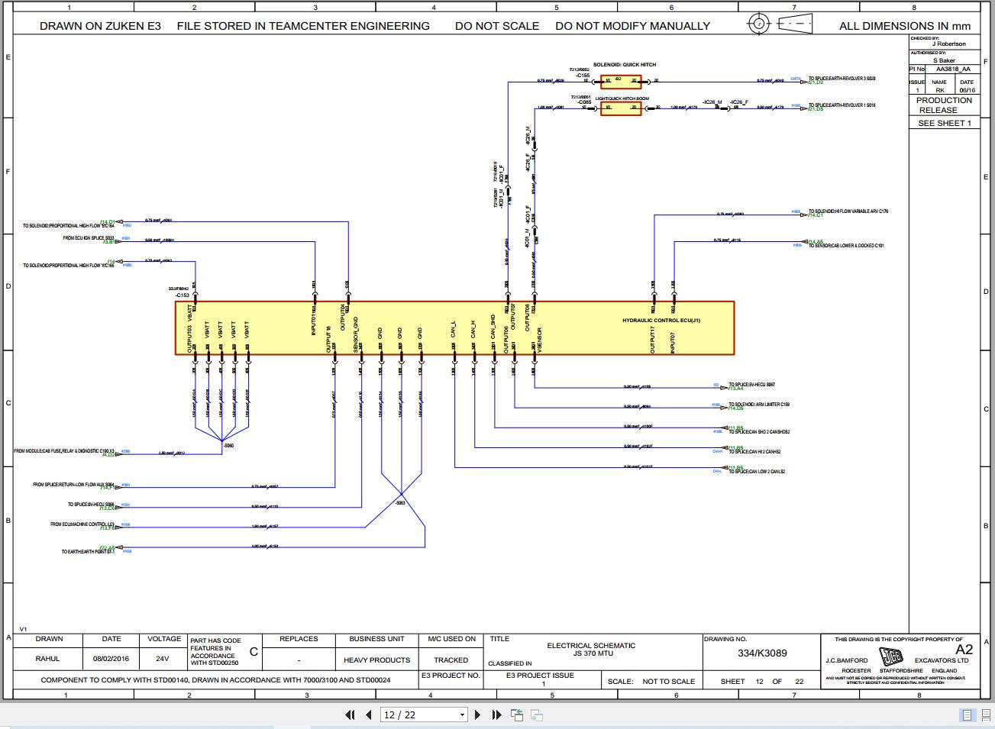
Task: Jump to the first page of the document
Action: 351,714
